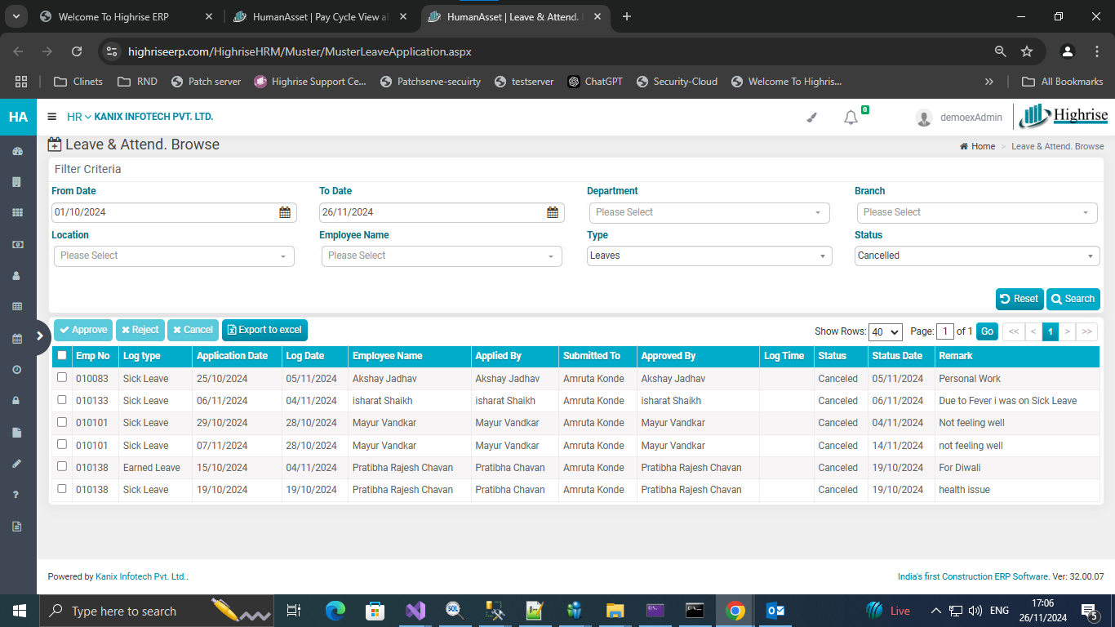Open the Branch dropdown
Image resolution: width=1115 pixels, height=627 pixels.
pyautogui.click(x=977, y=212)
